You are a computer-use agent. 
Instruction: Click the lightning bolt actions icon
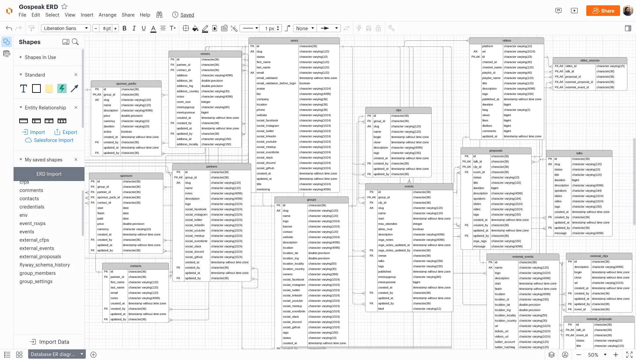[x=359, y=29]
